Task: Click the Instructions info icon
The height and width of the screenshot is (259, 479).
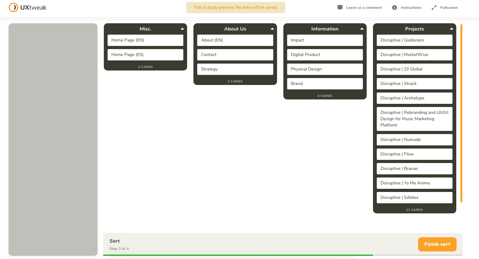Action: 394,7
